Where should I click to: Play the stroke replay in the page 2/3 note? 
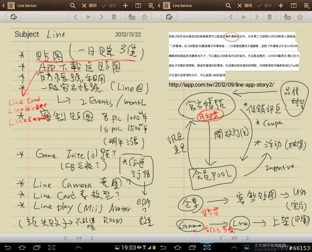tap(244, 17)
